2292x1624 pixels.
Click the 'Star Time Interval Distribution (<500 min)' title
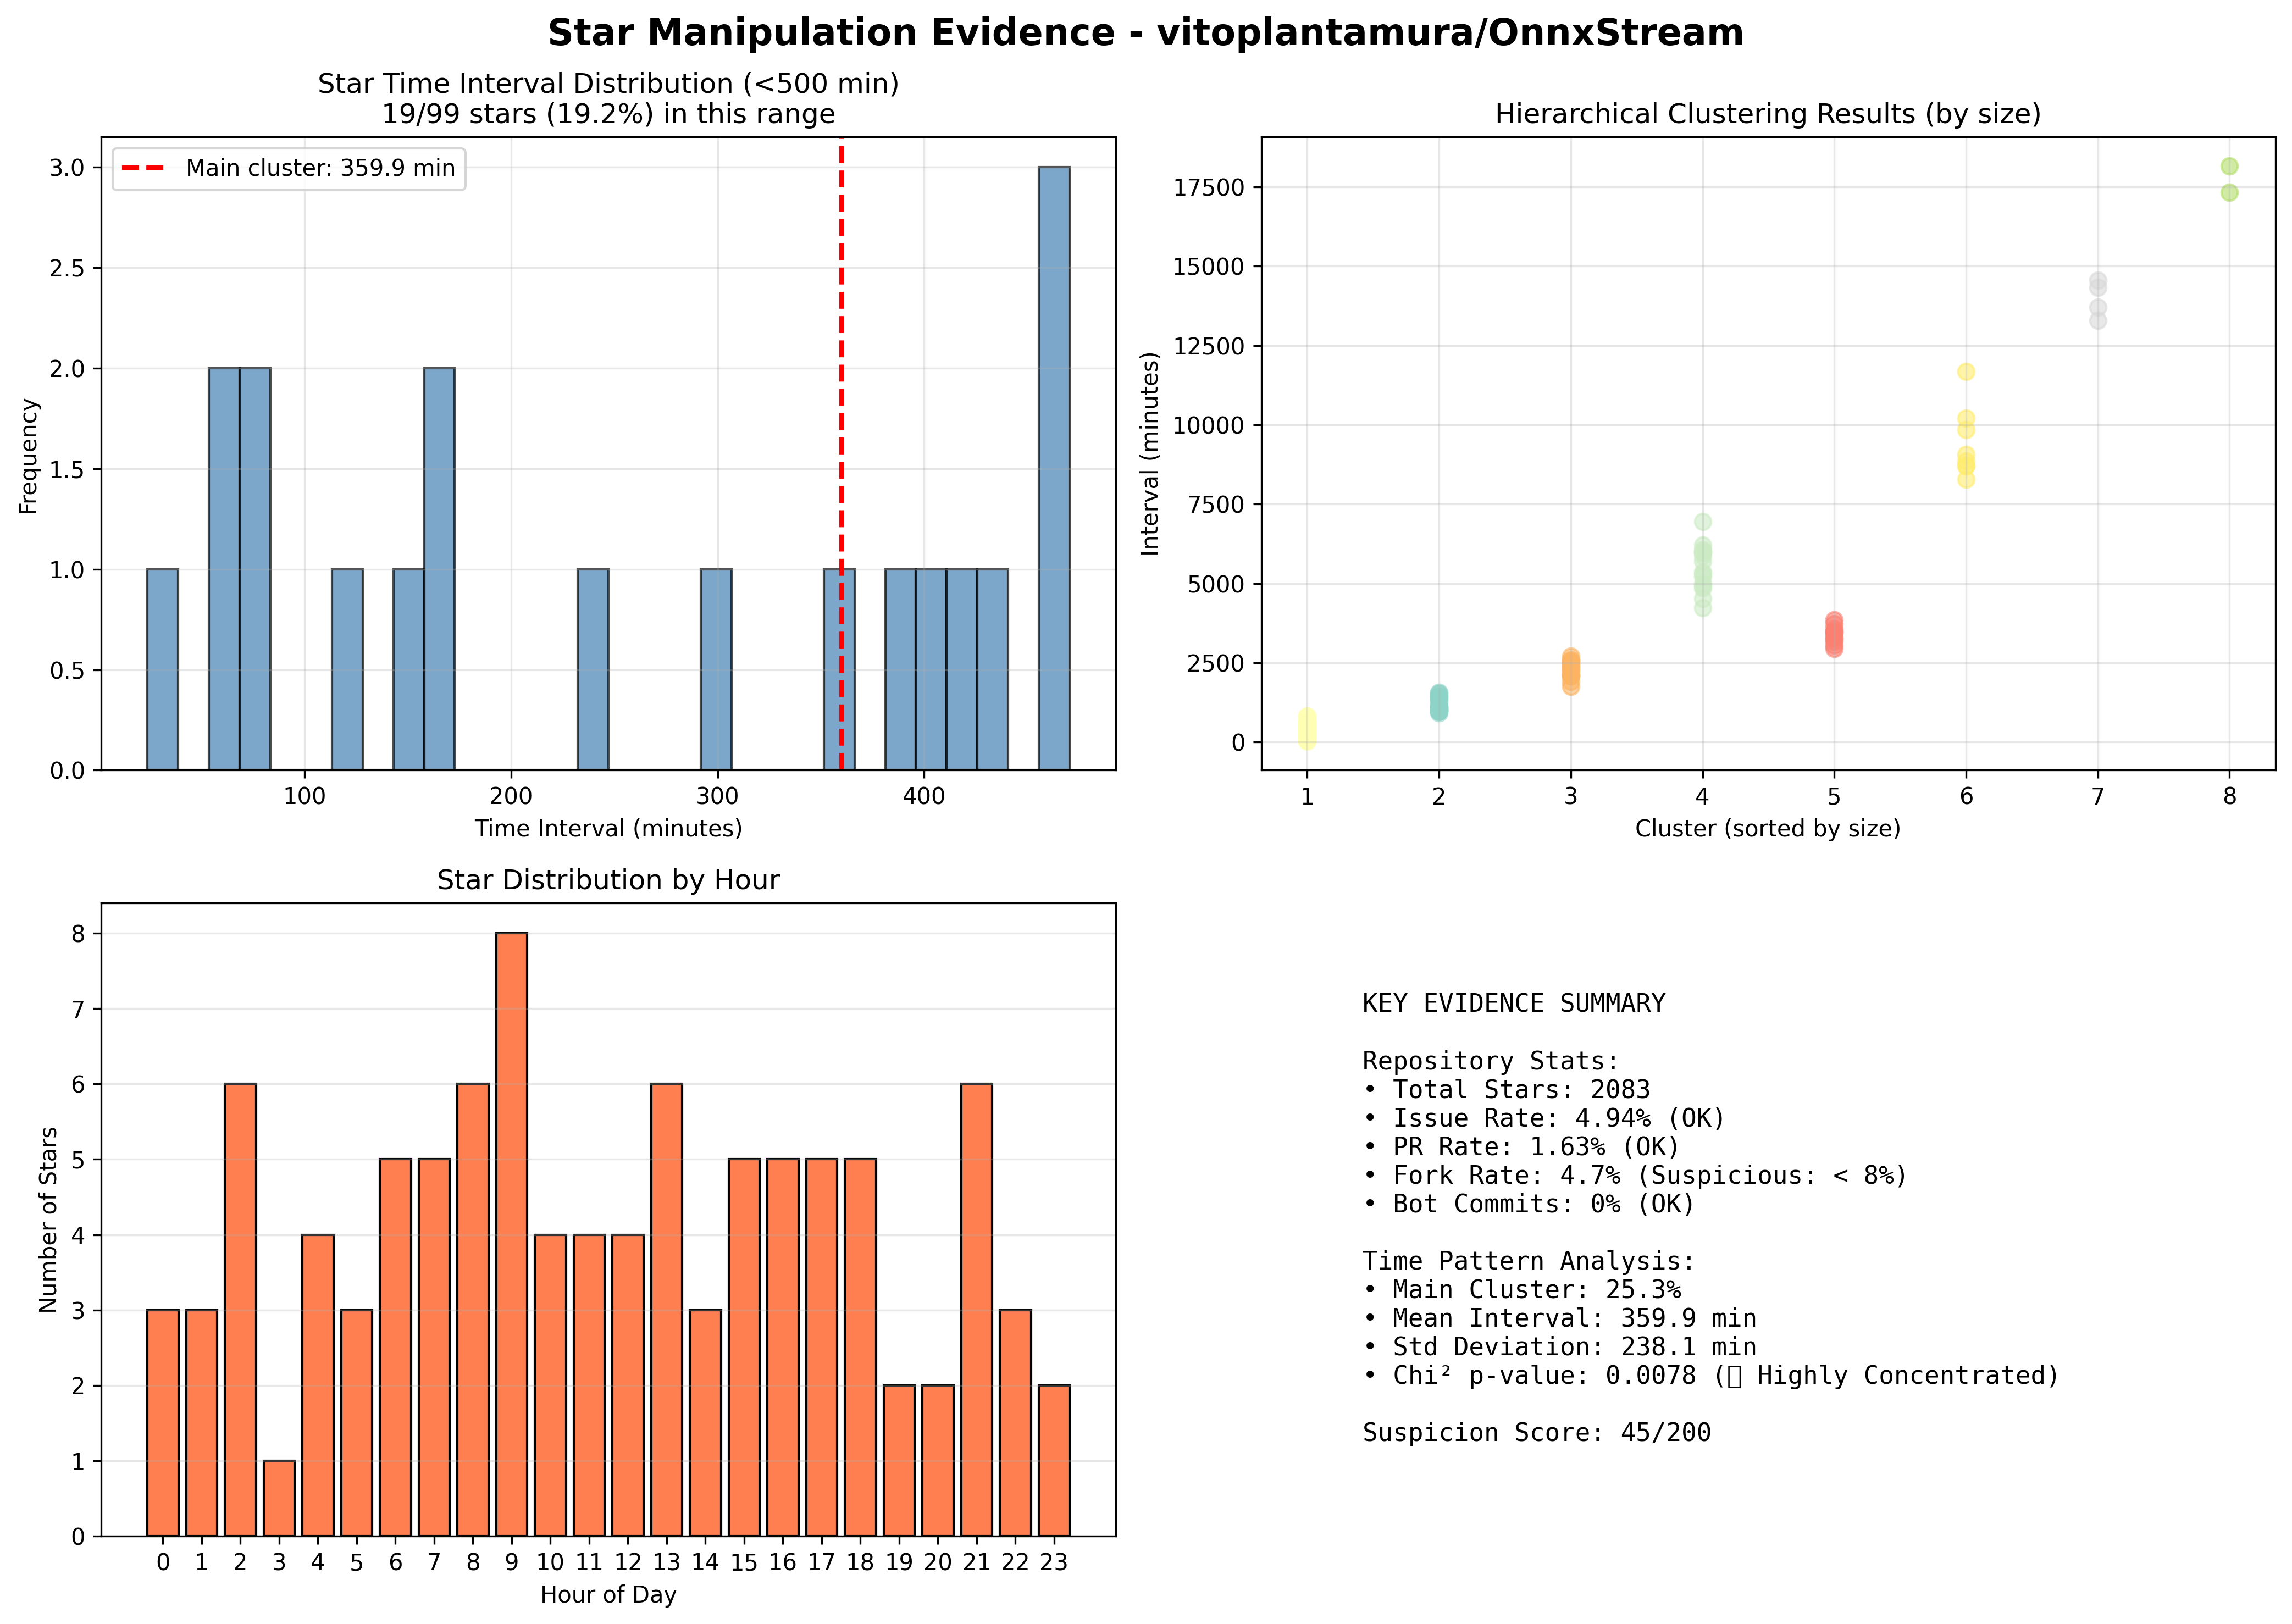tap(608, 84)
